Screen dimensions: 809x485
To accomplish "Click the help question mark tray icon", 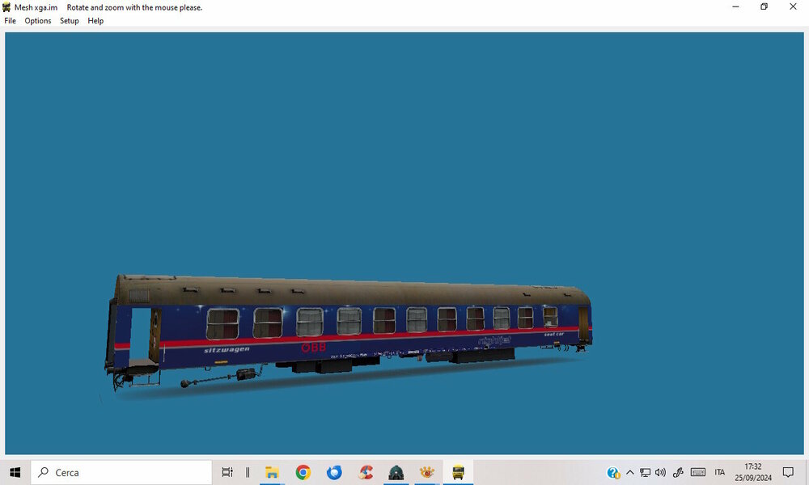I will (613, 472).
